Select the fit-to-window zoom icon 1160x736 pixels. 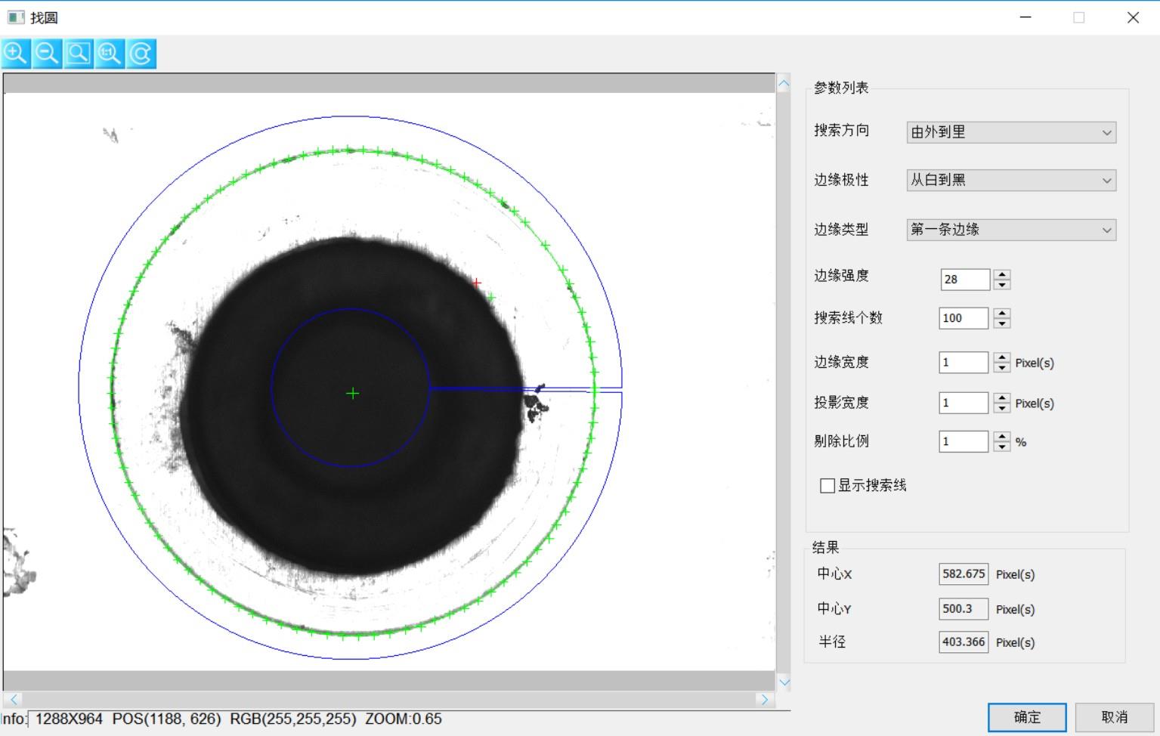pyautogui.click(x=79, y=54)
